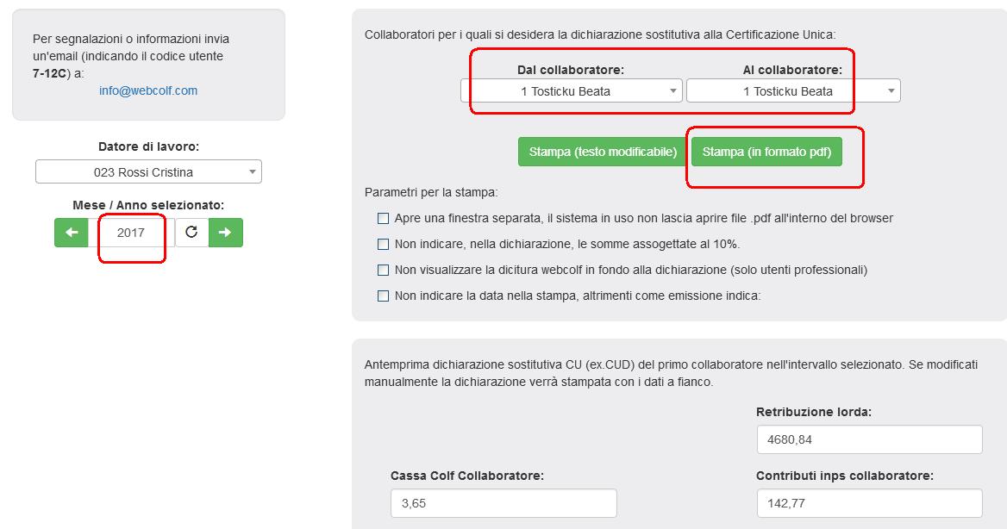Viewport: 1007px width, 529px height.
Task: Click the arrow of 'Datore di lavoro' select
Action: (253, 172)
